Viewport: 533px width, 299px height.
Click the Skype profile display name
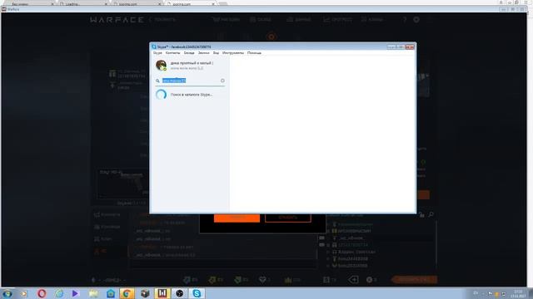pos(192,63)
